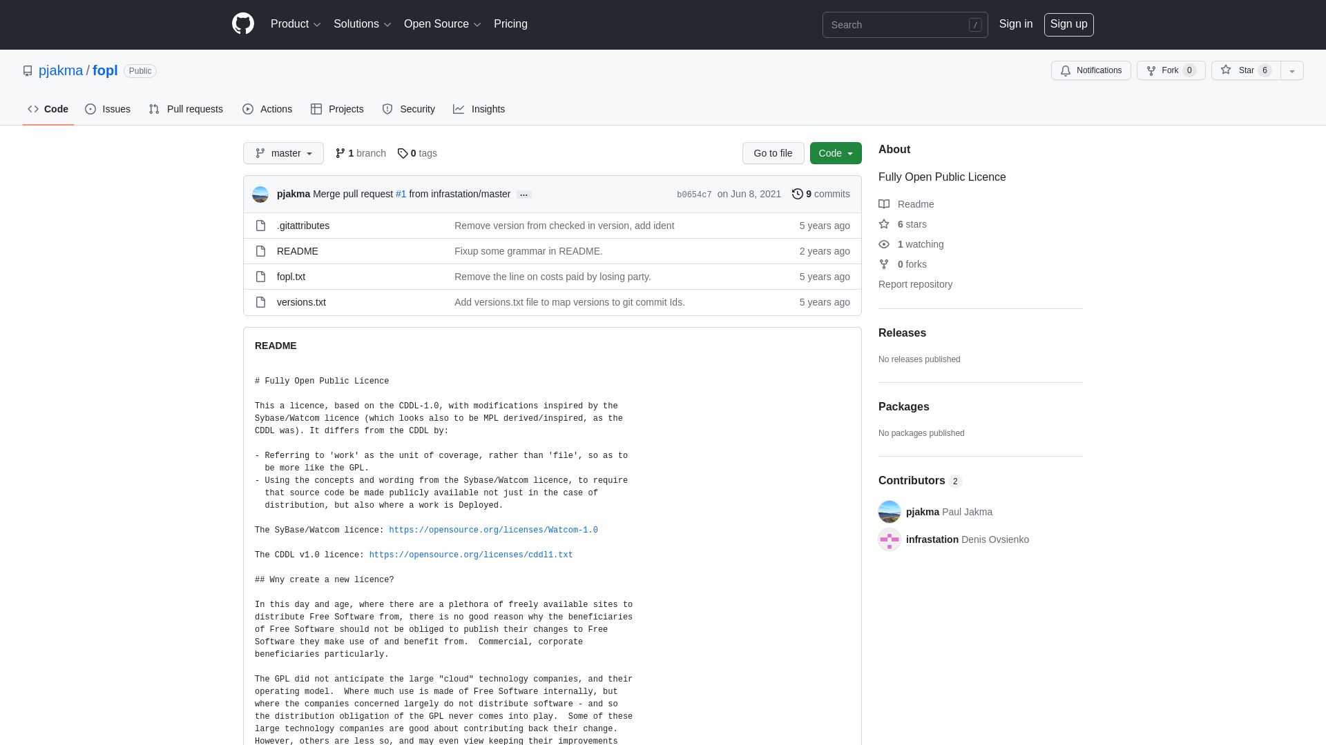Viewport: 1326px width, 745px height.
Task: View the 1 branch link
Action: pos(361,153)
